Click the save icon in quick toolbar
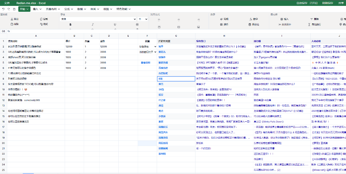 (14, 9)
